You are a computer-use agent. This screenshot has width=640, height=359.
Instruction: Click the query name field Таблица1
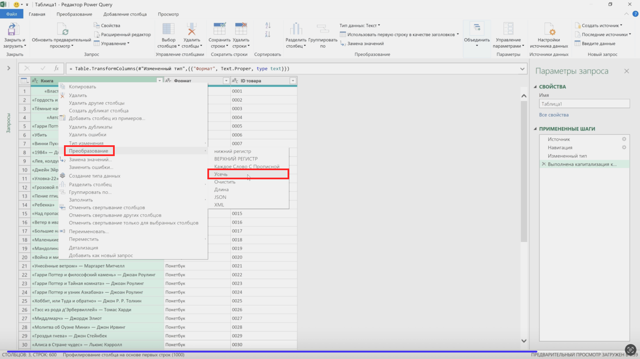click(x=584, y=104)
